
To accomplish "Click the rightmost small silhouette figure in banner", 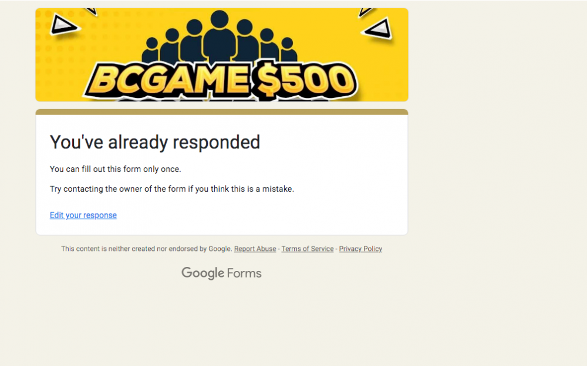I will [288, 50].
